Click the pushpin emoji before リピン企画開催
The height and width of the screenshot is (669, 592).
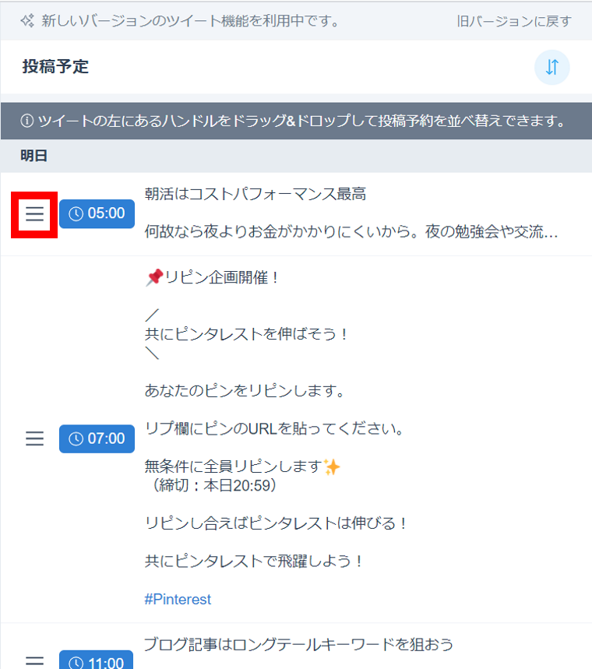tap(153, 278)
